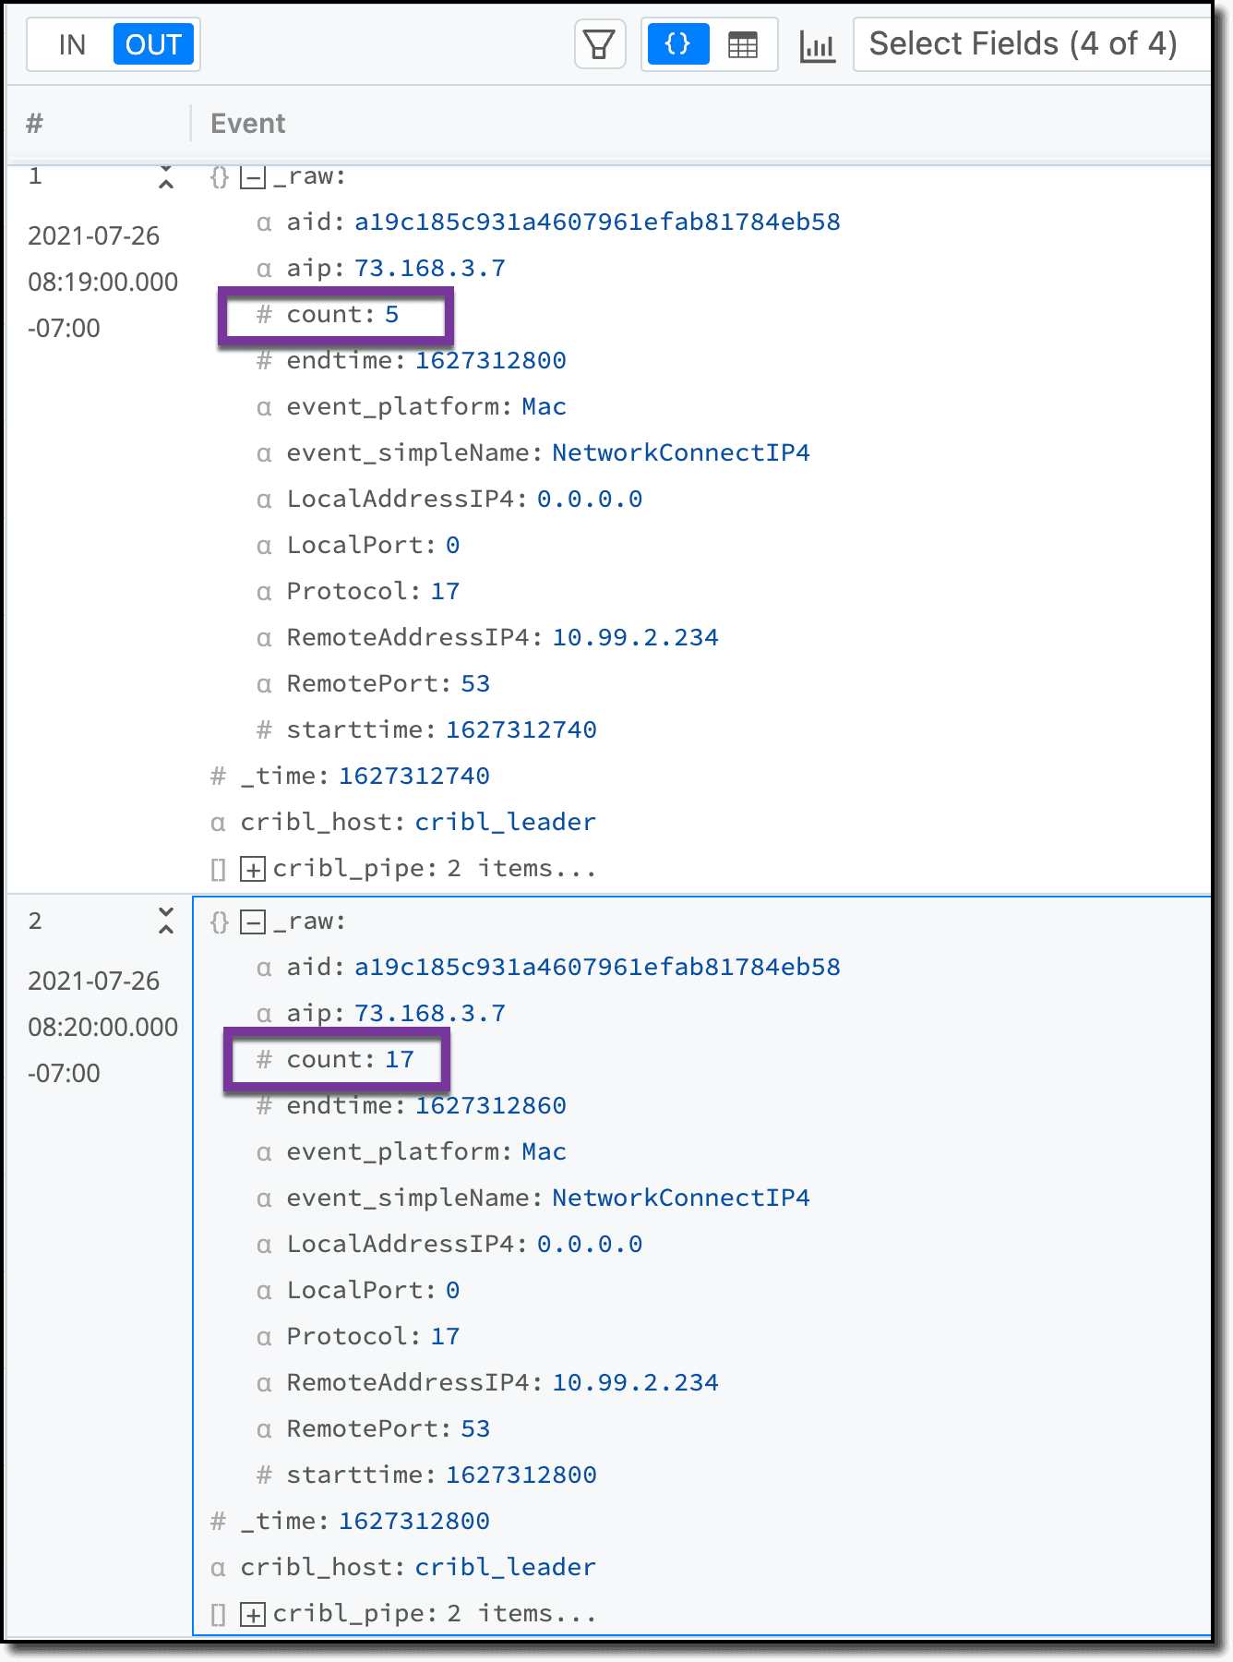
Task: Click the first event's aid value
Action: pos(597,223)
